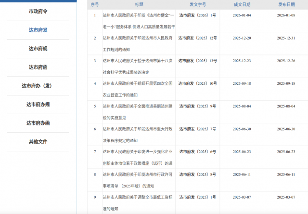Open the 达市府函 document category
This screenshot has height=214, width=308.
click(x=38, y=67)
